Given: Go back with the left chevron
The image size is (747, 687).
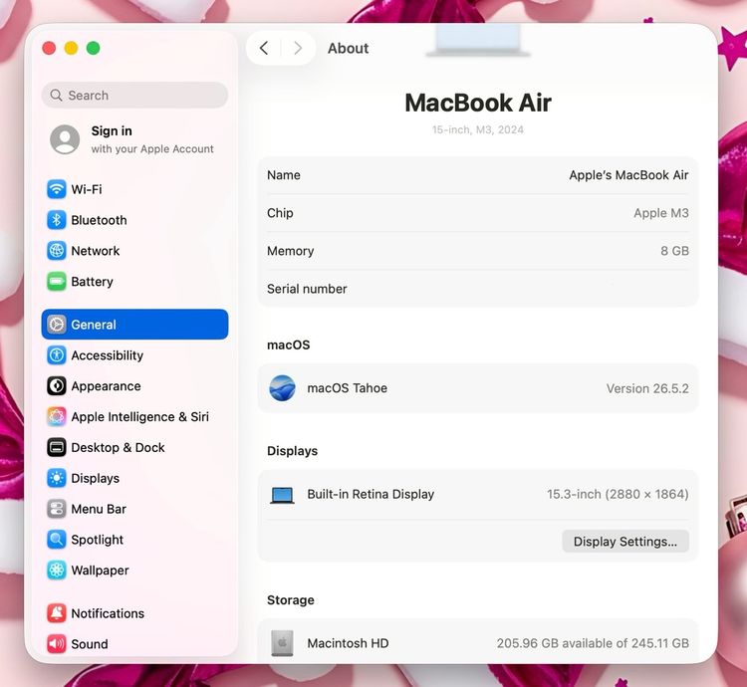Looking at the screenshot, I should click(x=264, y=48).
